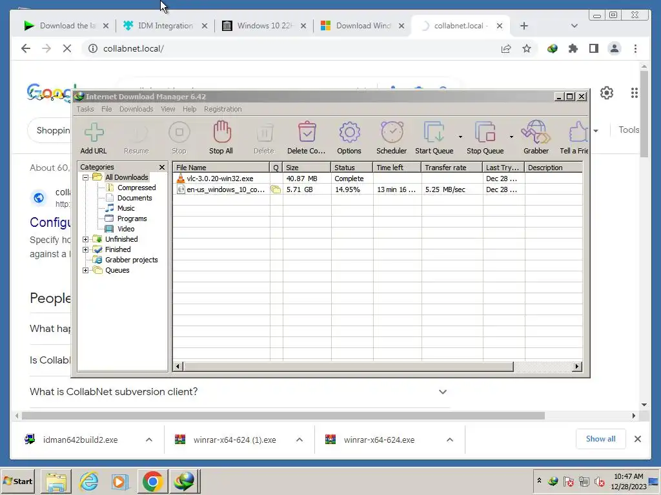The height and width of the screenshot is (495, 661).
Task: Switch to Download the latest tab
Action: 67,26
